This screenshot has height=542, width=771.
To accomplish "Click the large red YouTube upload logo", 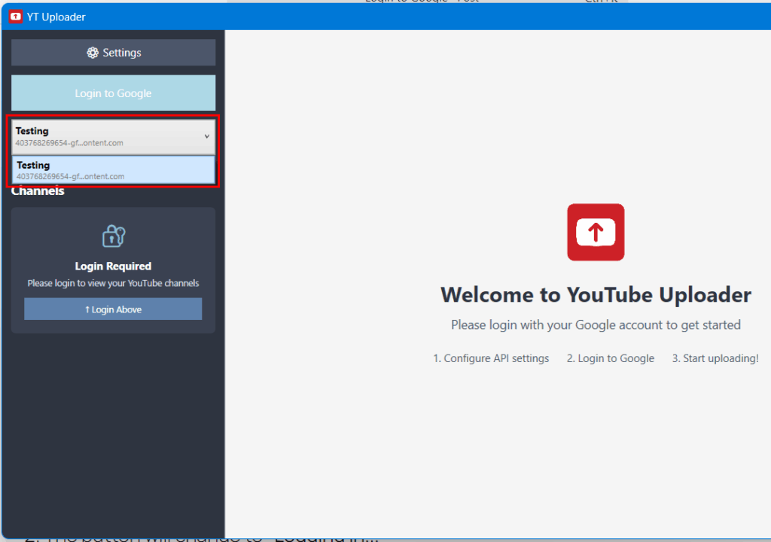I will (595, 233).
